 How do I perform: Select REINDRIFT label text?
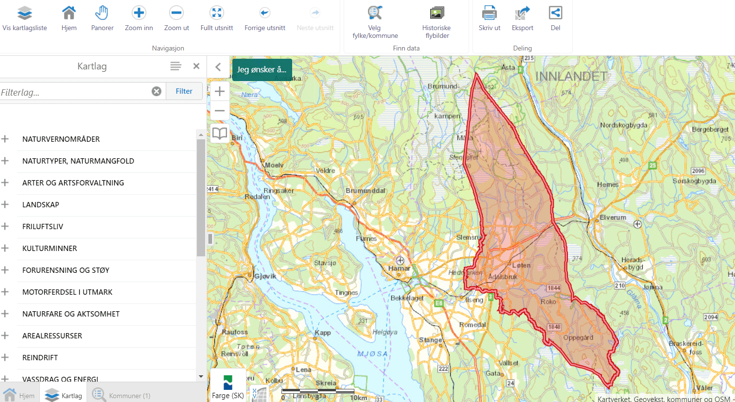(x=40, y=358)
